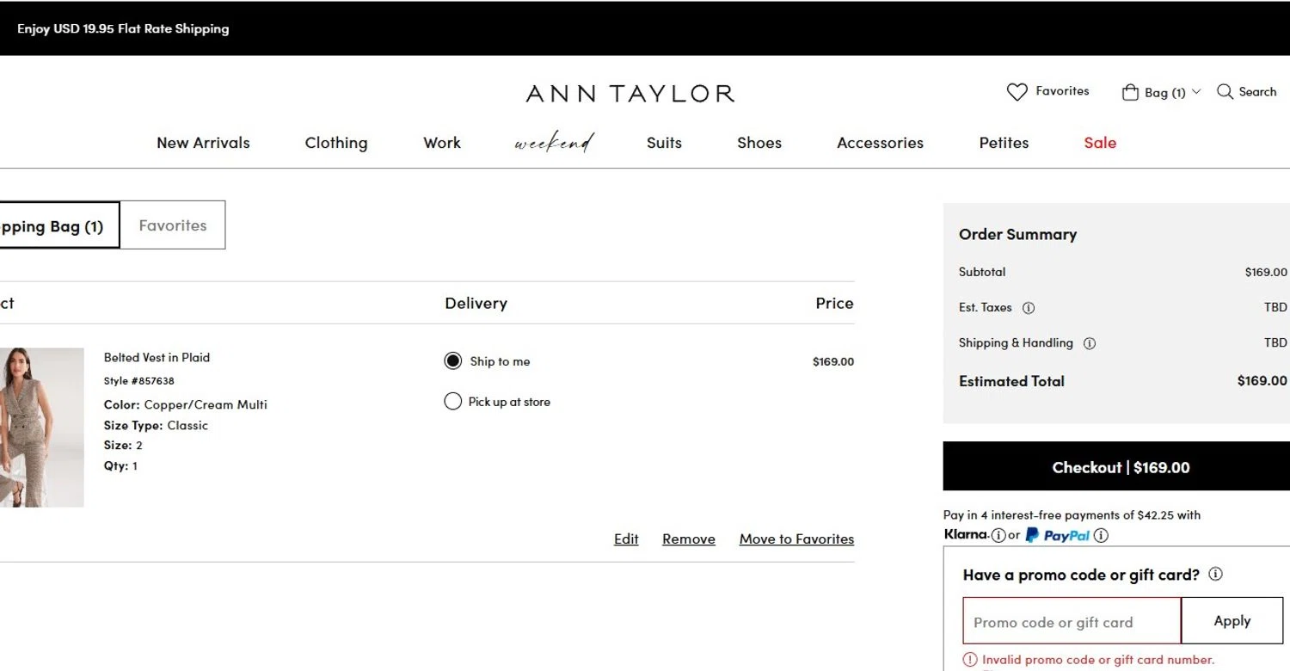
Task: Open the shopping Bag icon
Action: coord(1130,92)
